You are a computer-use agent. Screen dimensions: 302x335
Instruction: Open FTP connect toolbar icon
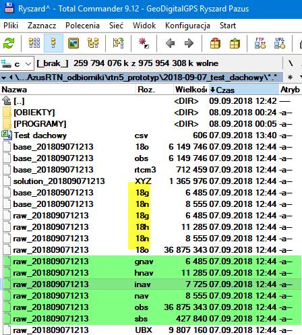click(x=260, y=43)
